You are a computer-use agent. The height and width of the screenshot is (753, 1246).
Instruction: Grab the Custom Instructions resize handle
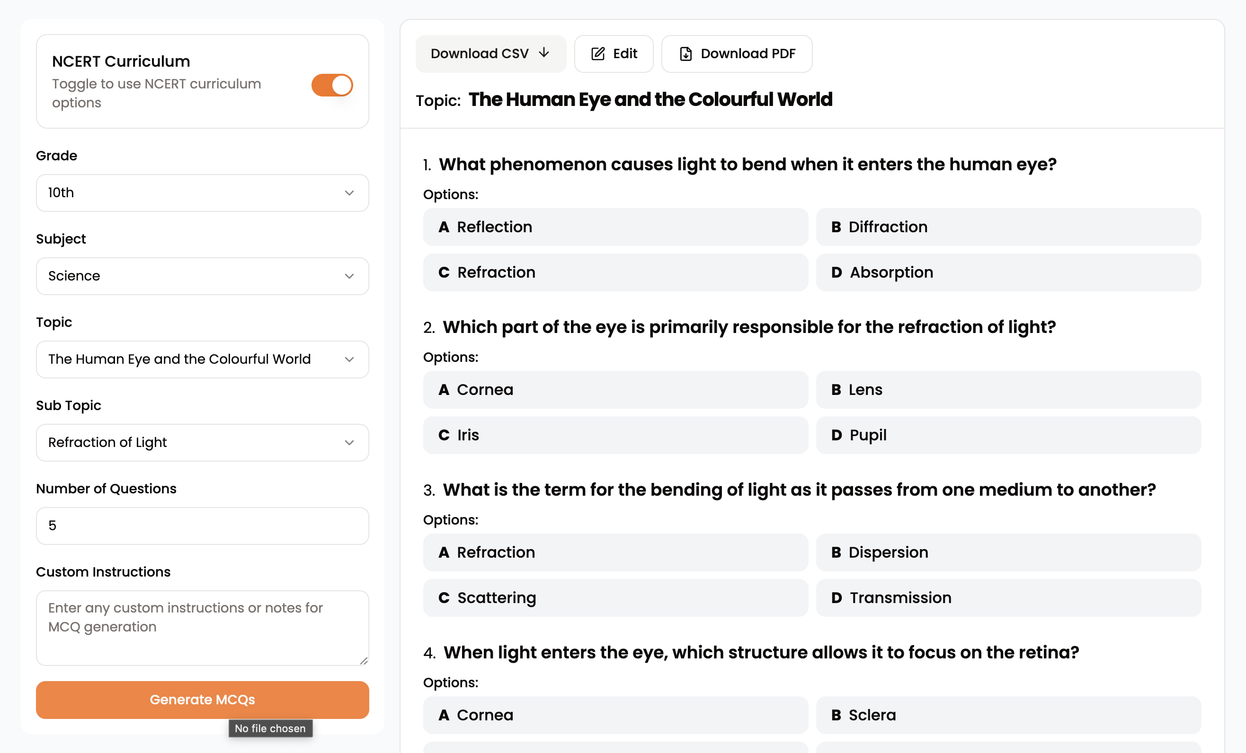pyautogui.click(x=364, y=660)
